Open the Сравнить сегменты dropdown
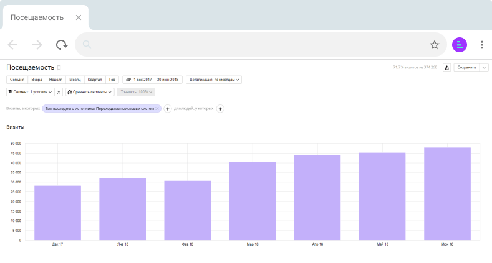 click(89, 92)
